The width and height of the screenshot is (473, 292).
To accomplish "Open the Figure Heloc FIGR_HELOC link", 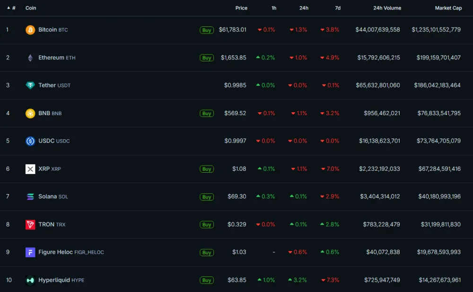I will (71, 252).
